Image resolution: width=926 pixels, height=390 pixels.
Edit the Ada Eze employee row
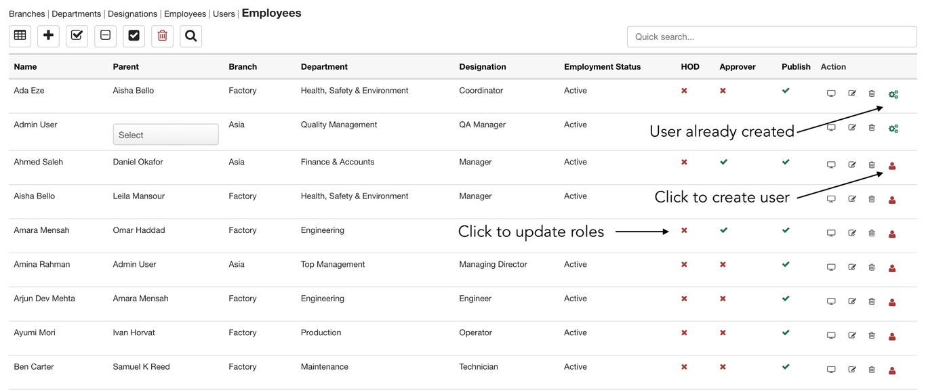tap(852, 93)
